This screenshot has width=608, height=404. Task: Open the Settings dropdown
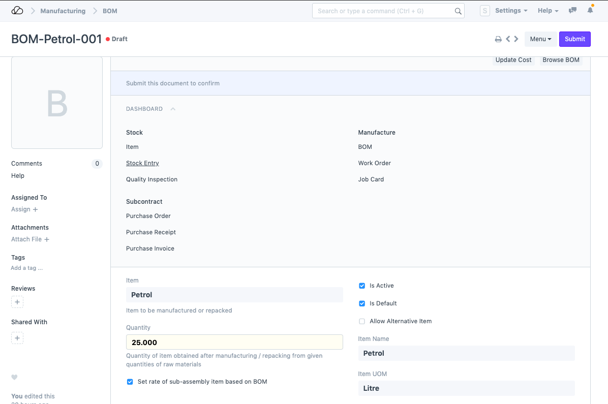pos(511,11)
